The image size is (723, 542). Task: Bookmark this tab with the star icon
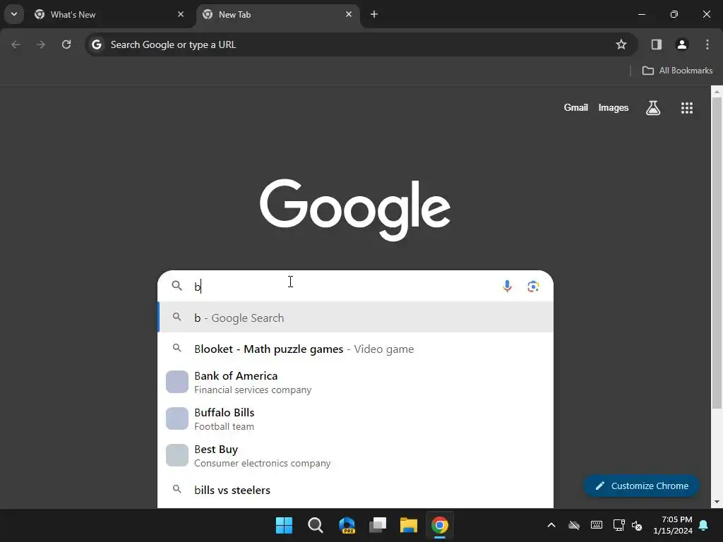[621, 44]
